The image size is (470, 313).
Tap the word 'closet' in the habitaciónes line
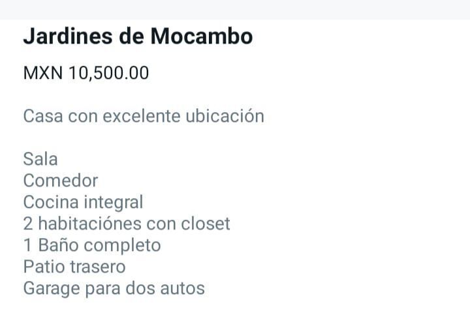click(206, 224)
